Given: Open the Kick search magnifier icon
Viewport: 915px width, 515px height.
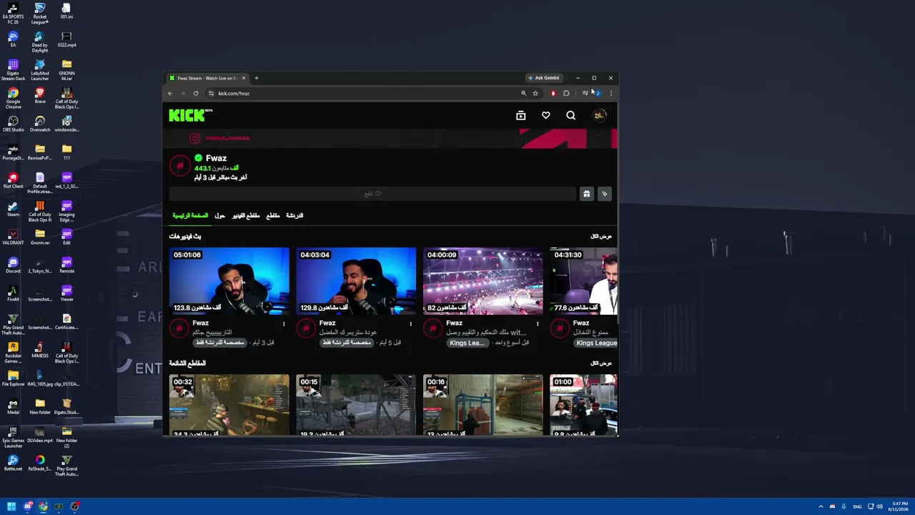Looking at the screenshot, I should tap(570, 115).
